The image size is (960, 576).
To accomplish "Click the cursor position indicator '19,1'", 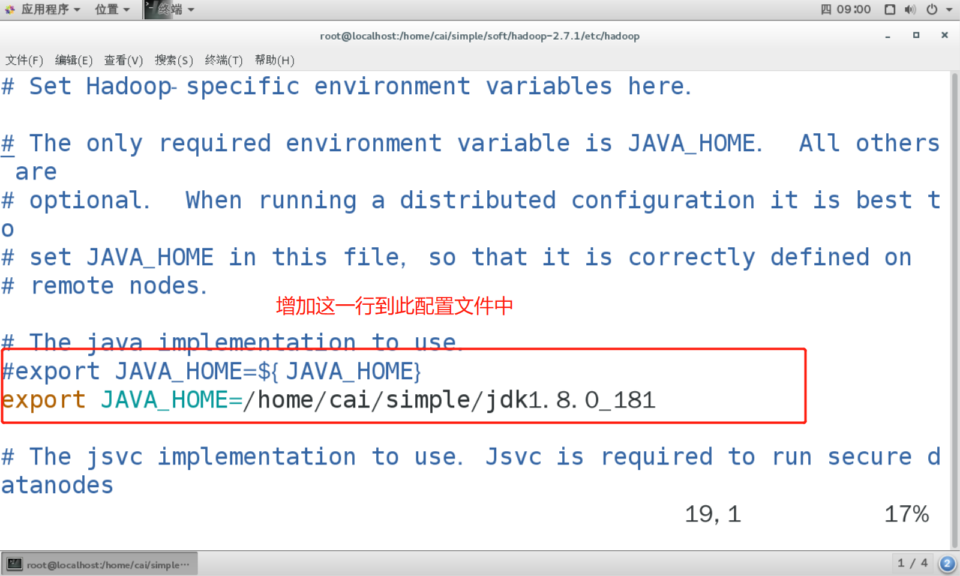I will 713,514.
